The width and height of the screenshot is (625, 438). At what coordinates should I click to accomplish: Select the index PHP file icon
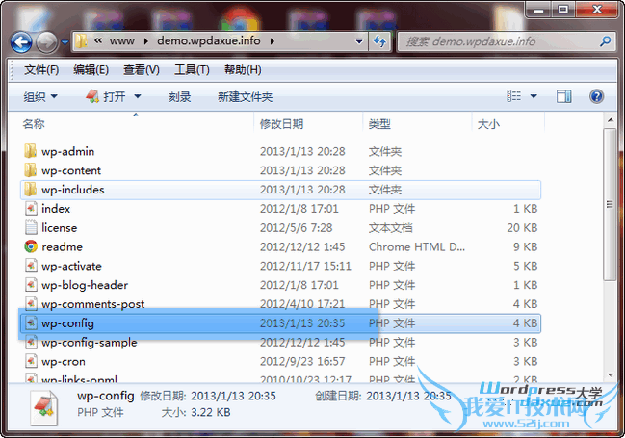pyautogui.click(x=31, y=209)
